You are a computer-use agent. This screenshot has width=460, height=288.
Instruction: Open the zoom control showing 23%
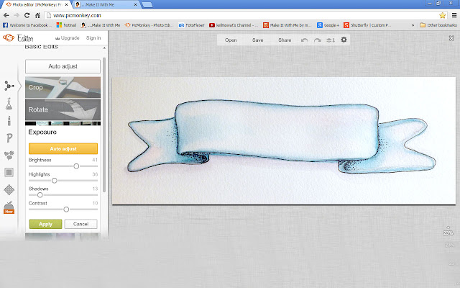click(x=448, y=233)
